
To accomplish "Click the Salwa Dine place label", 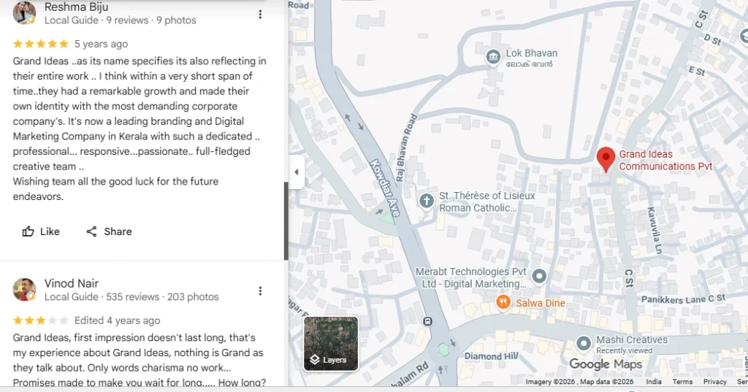I will pyautogui.click(x=541, y=303).
